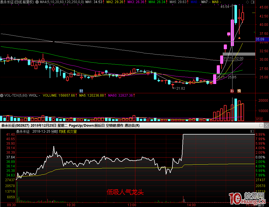Viewport: 269px width, 207px height.
Task: Click the intraday window title bar text
Action: click(70, 126)
